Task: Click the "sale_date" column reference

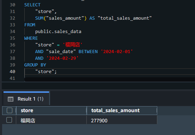Action: click(x=61, y=52)
